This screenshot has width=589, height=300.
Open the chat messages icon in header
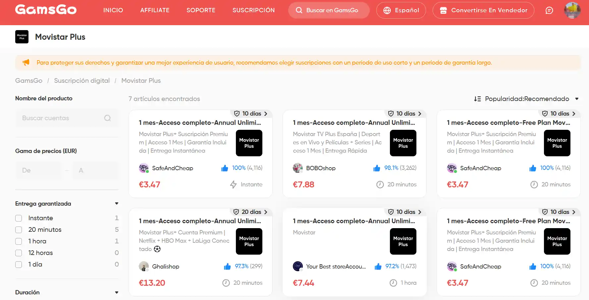(x=549, y=10)
